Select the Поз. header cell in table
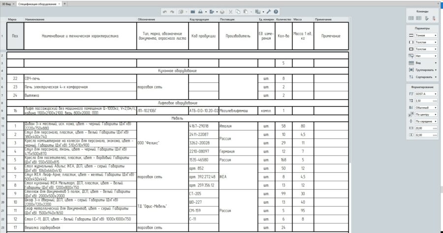The height and width of the screenshot is (233, 443). [15, 36]
